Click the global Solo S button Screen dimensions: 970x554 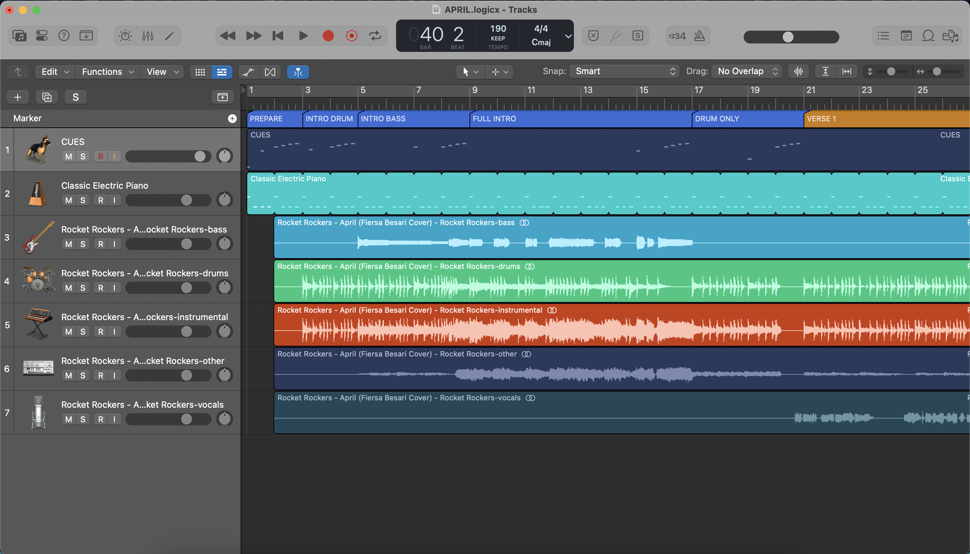(76, 97)
